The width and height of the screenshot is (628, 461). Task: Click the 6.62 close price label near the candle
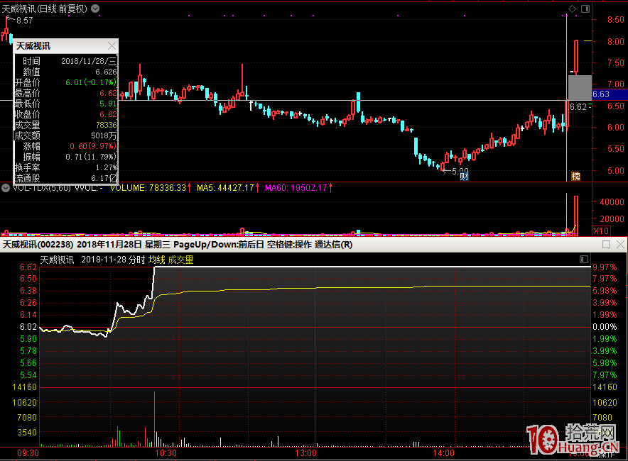tap(578, 107)
